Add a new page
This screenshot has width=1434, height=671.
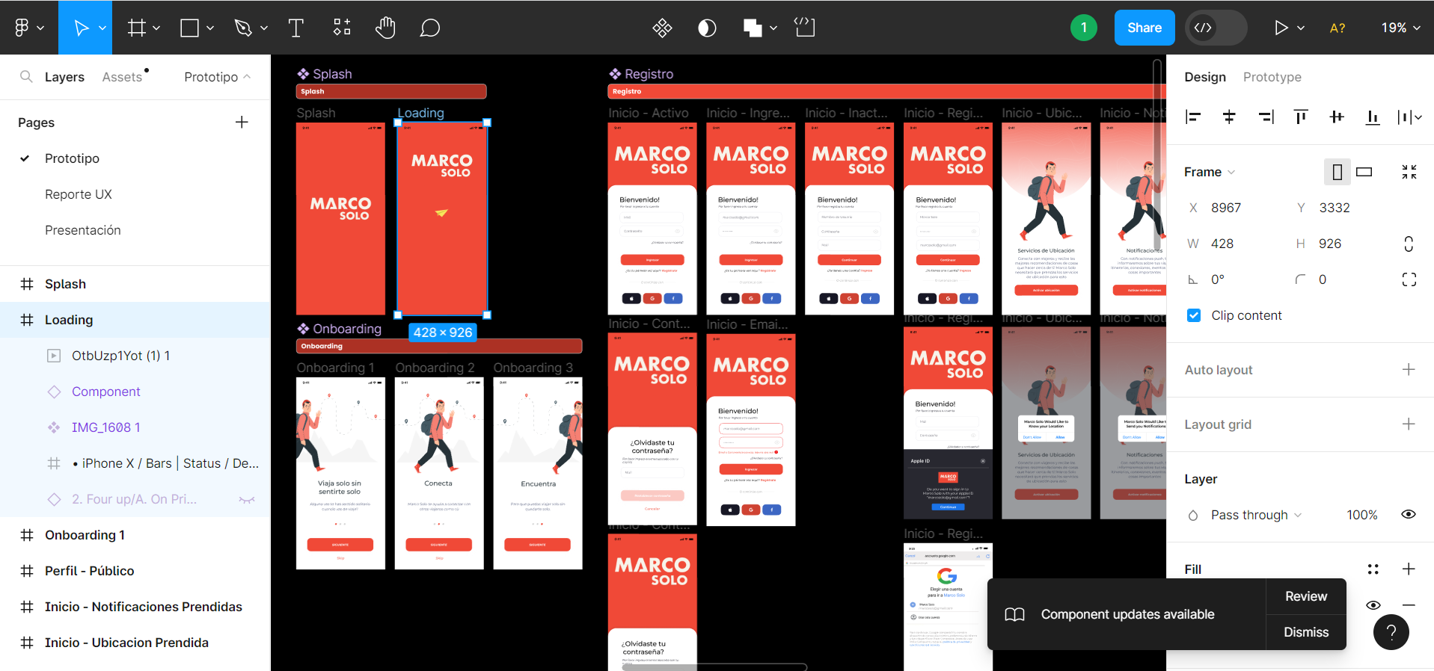coord(242,122)
